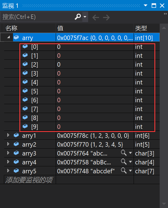Select the [9] element name
Screen dimensions: 168x208
pos(35,127)
